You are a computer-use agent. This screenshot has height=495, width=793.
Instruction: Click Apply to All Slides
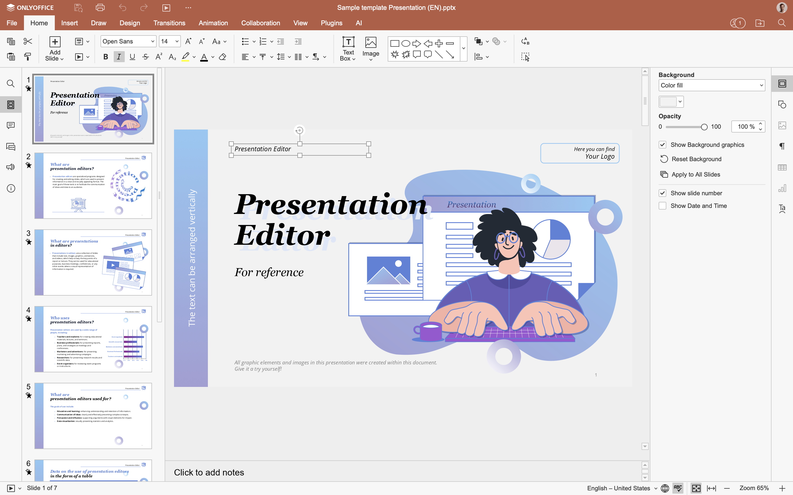pyautogui.click(x=695, y=175)
